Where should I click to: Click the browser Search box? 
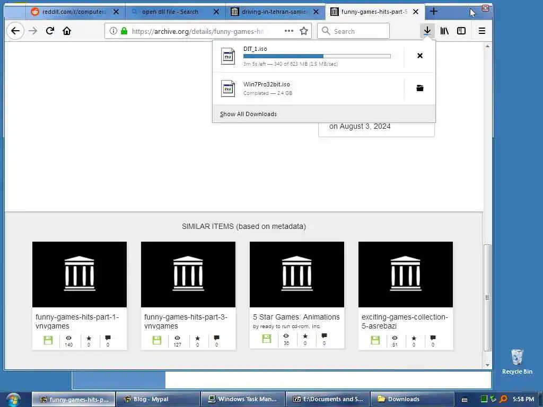tap(353, 31)
